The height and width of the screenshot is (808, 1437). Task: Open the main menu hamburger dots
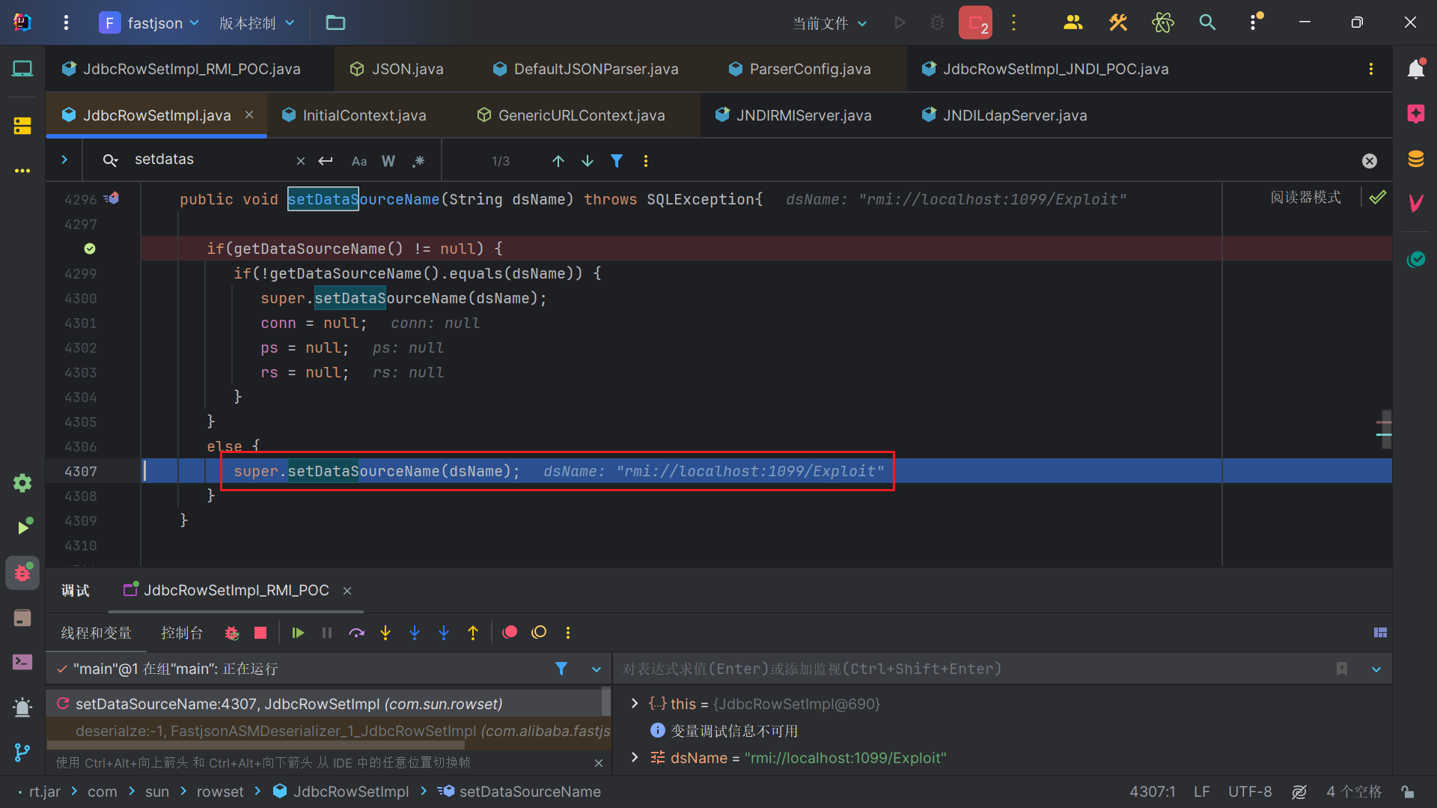pyautogui.click(x=66, y=22)
